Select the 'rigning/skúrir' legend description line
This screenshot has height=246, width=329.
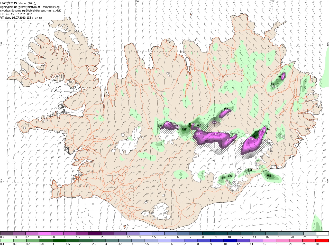point(30,7)
